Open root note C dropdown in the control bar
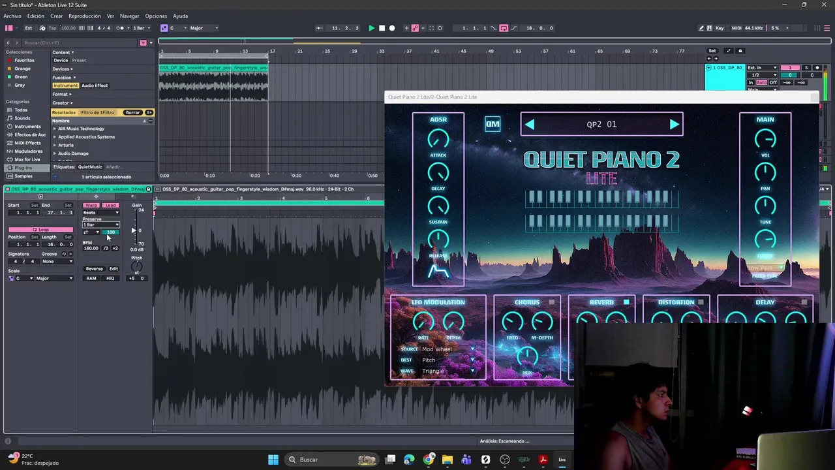The image size is (835, 470). [x=177, y=28]
